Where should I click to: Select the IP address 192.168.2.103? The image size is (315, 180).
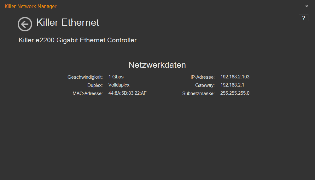235,77
